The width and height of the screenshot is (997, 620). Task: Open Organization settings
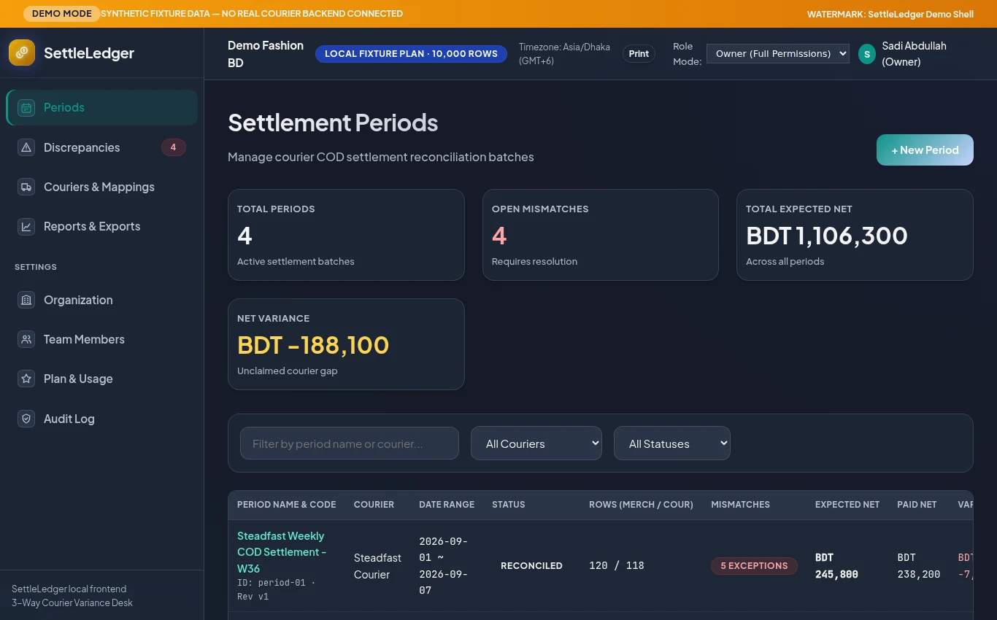point(102,300)
